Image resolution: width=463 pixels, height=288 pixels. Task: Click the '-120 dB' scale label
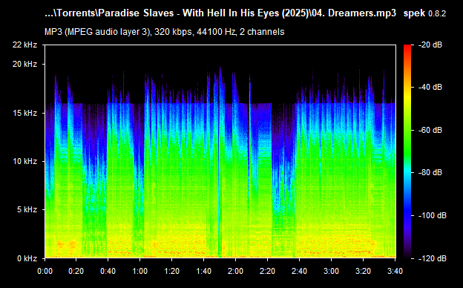click(433, 258)
